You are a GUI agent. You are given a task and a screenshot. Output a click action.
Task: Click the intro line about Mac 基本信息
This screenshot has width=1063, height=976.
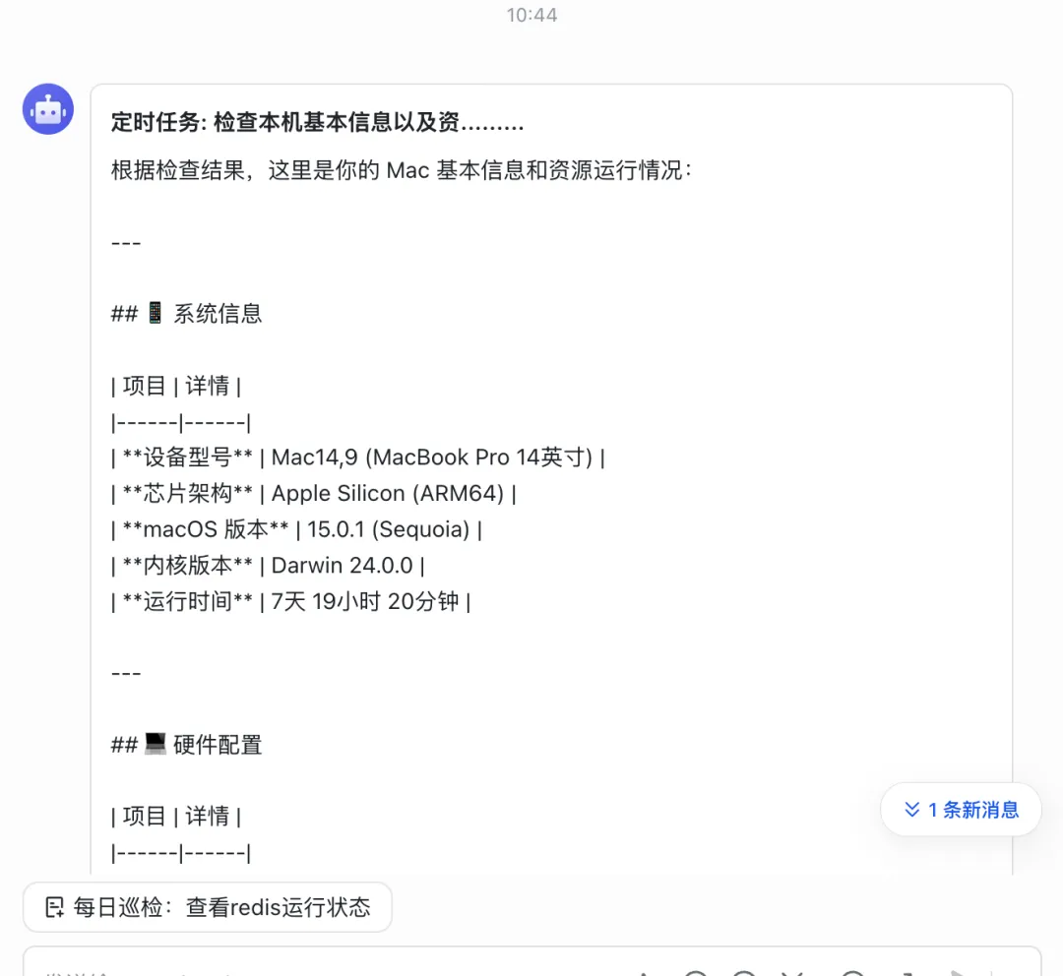pos(402,170)
